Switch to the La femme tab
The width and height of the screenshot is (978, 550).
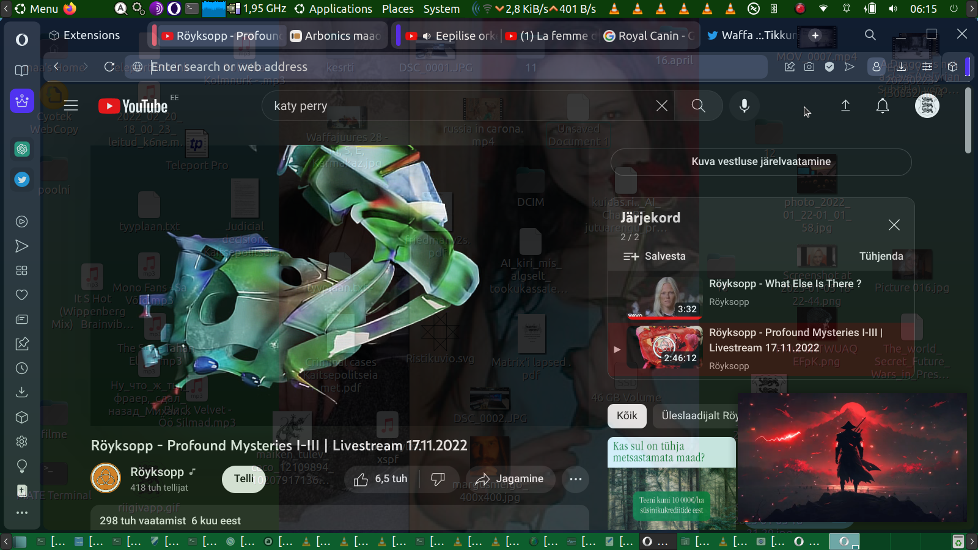coord(551,36)
